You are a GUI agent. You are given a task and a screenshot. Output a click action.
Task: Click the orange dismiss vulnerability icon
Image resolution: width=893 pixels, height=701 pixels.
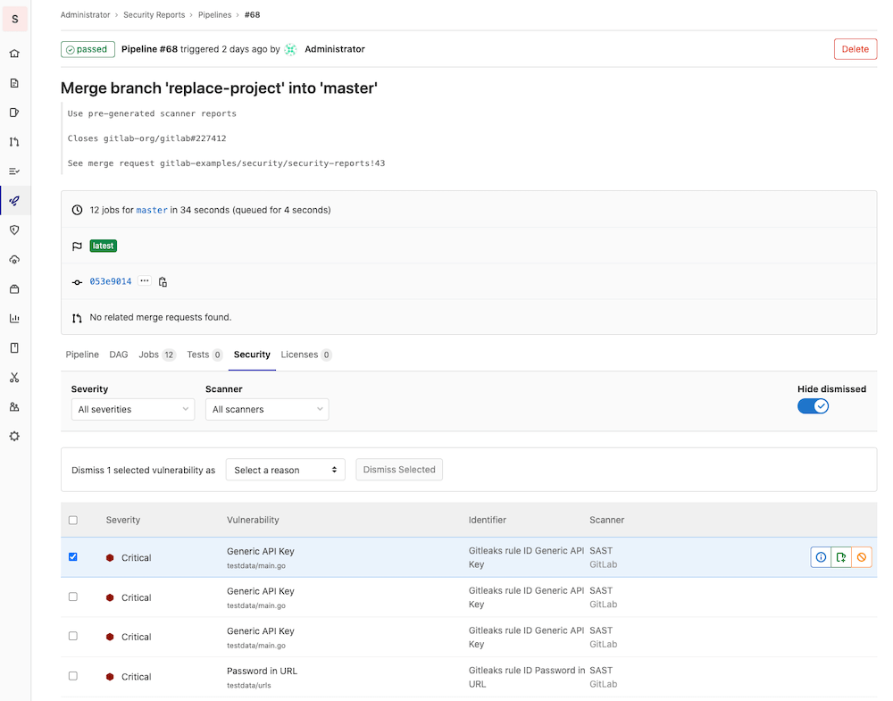click(x=862, y=557)
